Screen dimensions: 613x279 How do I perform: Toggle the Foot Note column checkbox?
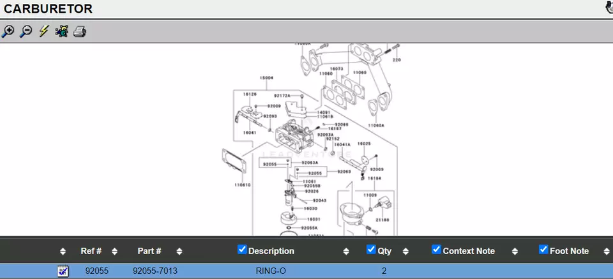tap(544, 250)
